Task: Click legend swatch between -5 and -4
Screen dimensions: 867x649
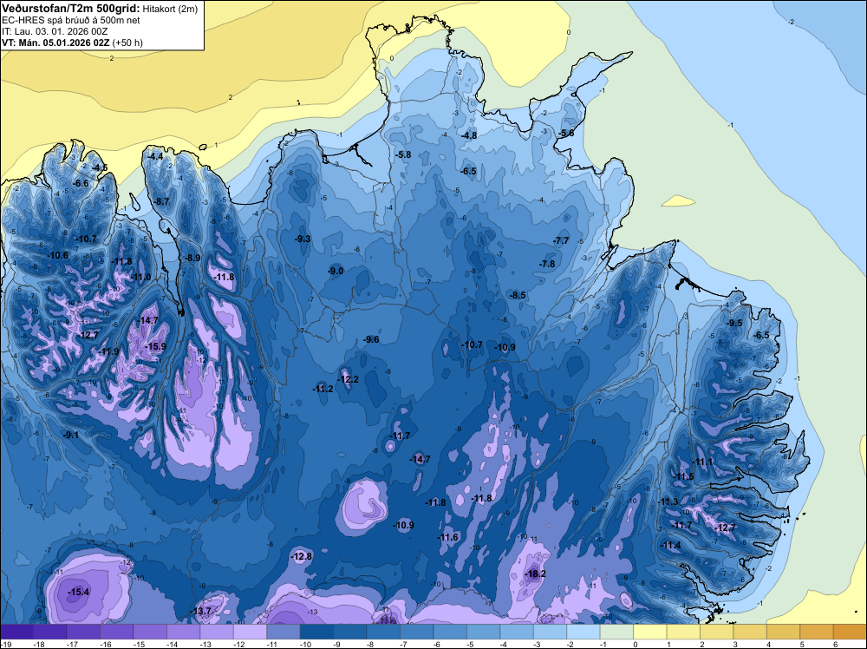Action: (x=483, y=631)
